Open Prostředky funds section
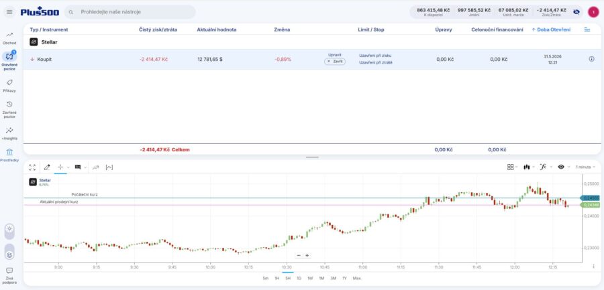This screenshot has height=290, width=604. click(9, 155)
